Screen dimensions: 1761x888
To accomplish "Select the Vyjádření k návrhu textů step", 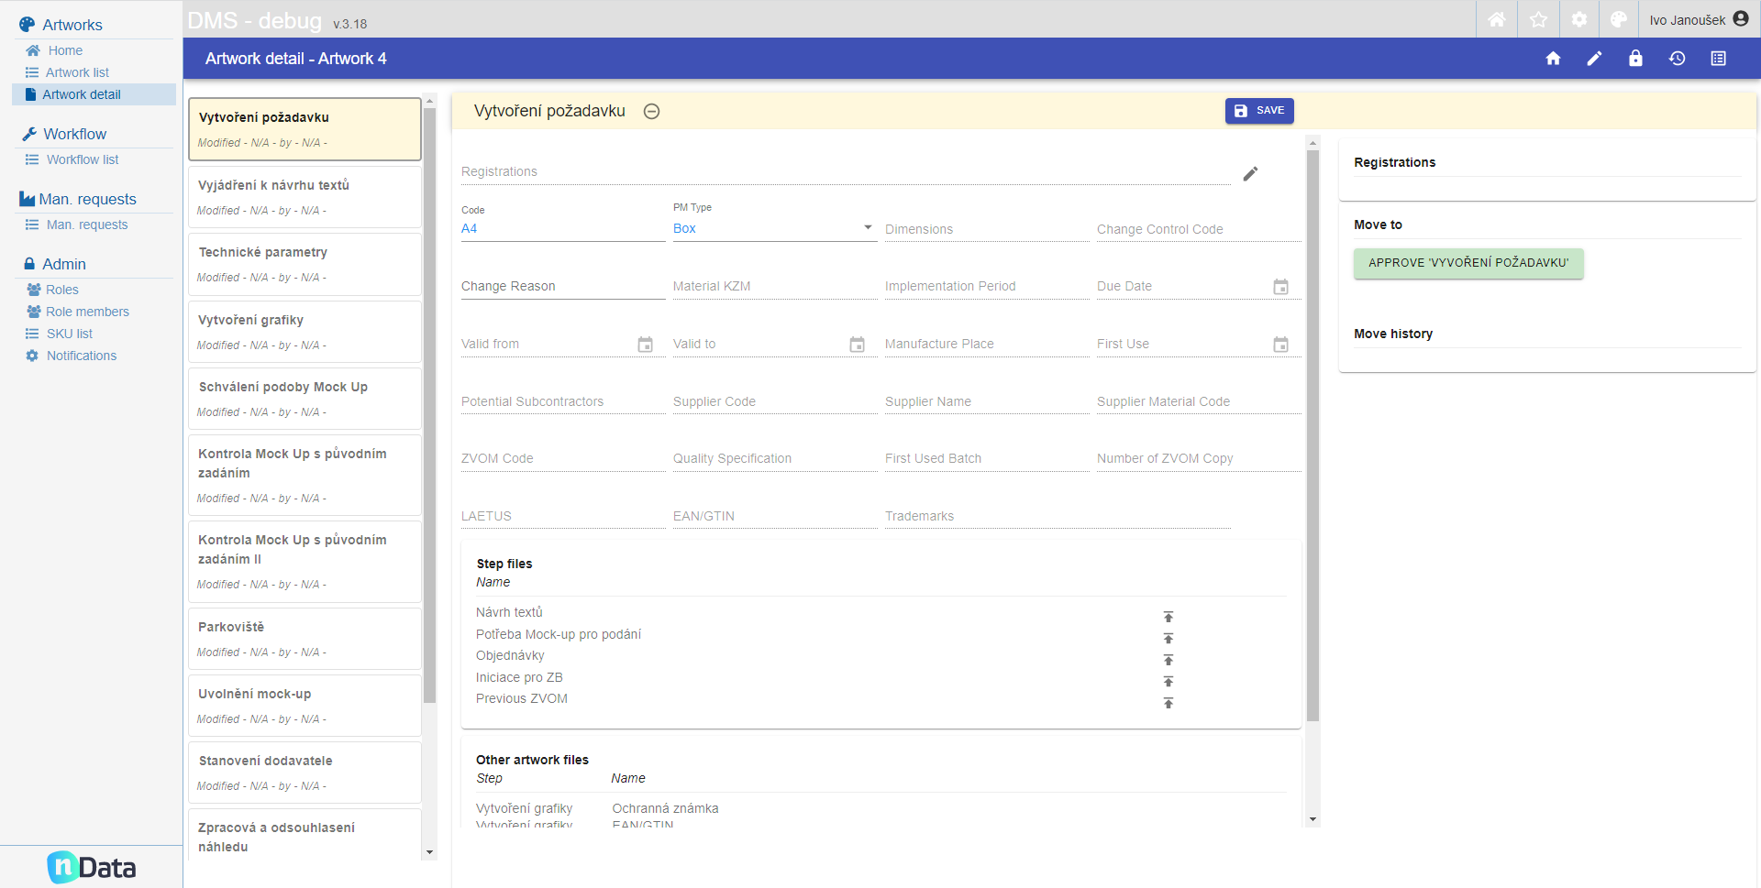I will 305,197.
